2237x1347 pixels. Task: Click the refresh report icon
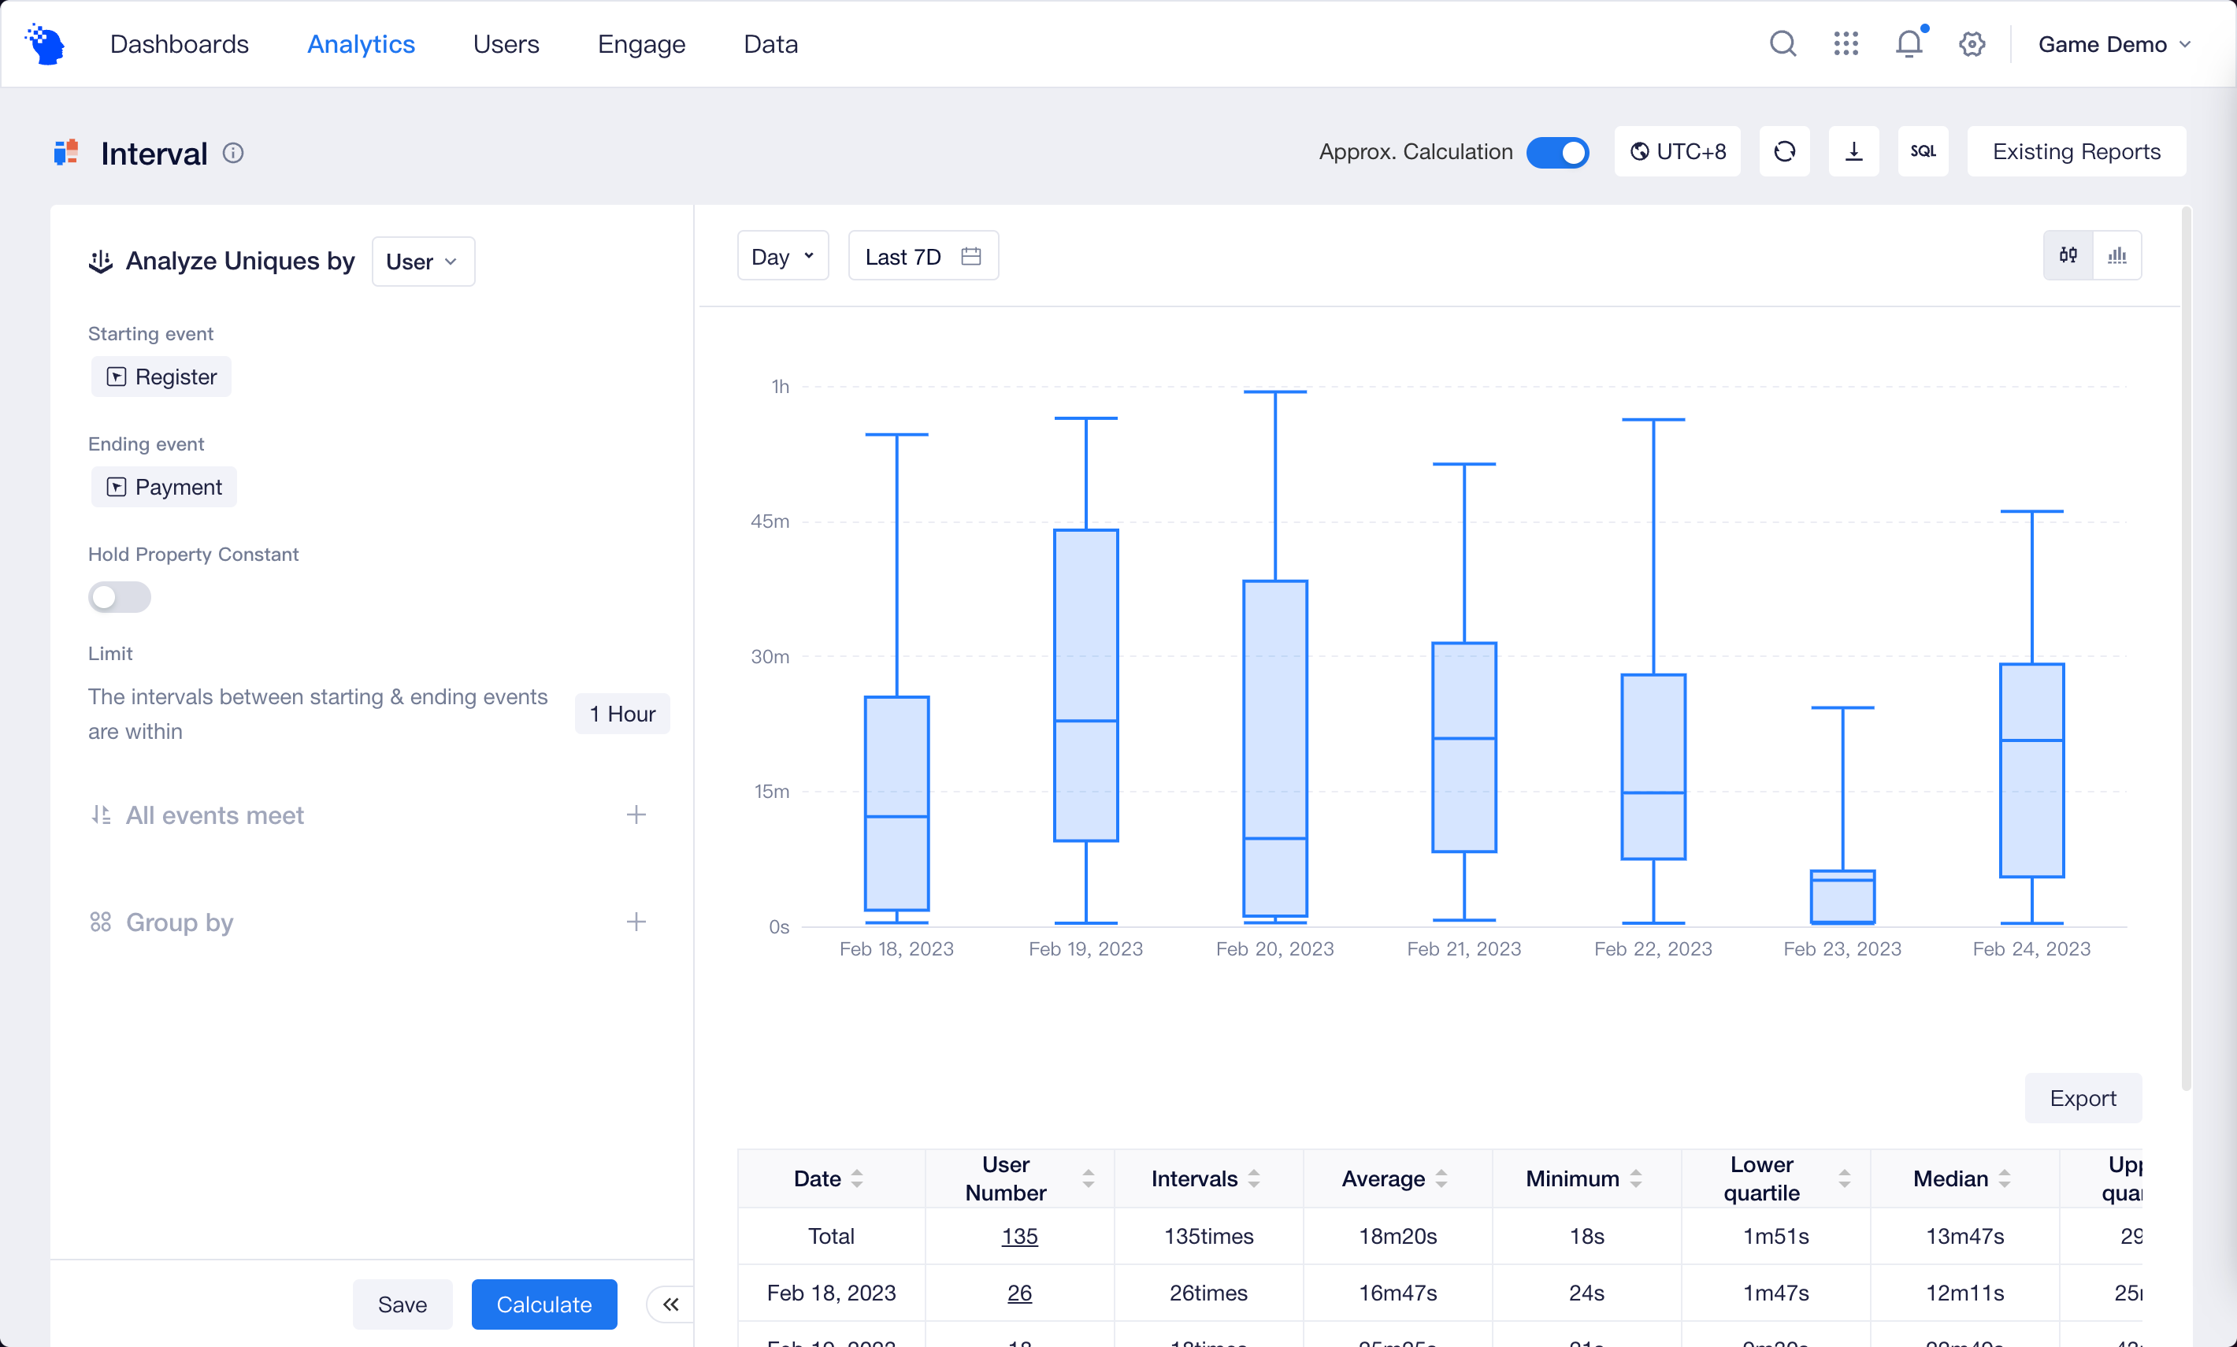tap(1784, 151)
